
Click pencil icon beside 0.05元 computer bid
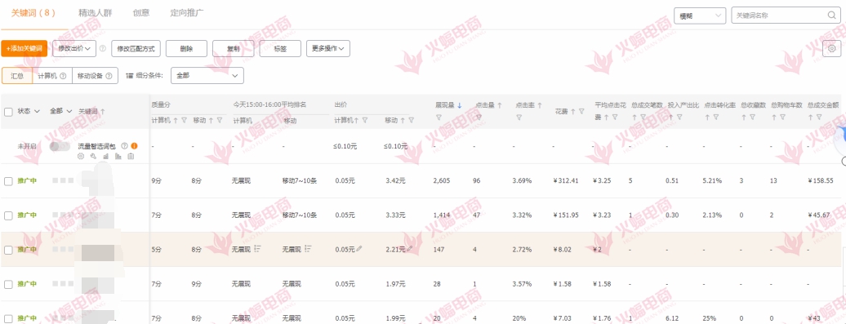coord(359,249)
